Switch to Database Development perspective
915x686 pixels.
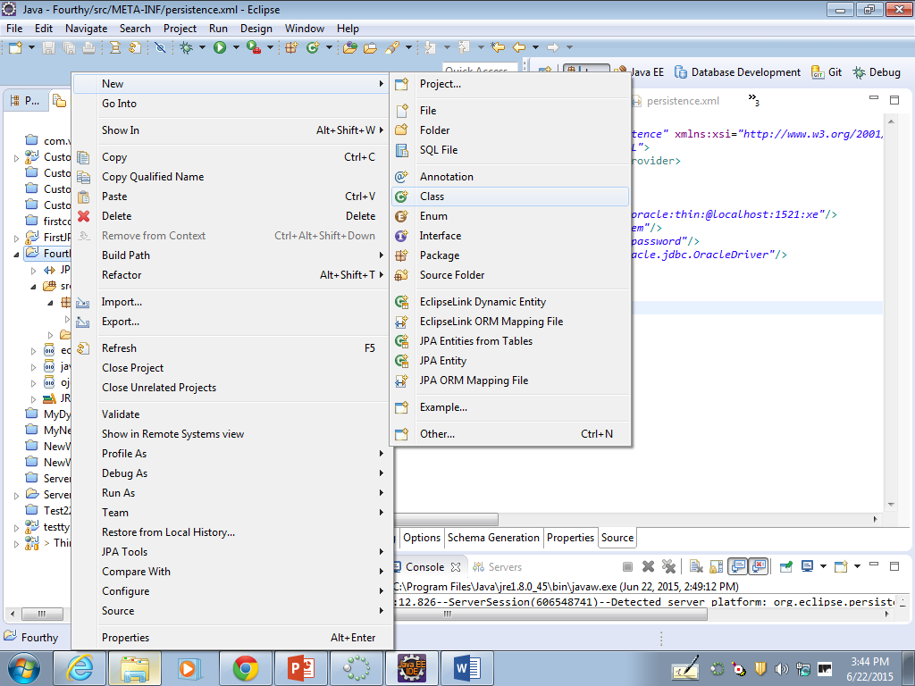coord(737,72)
